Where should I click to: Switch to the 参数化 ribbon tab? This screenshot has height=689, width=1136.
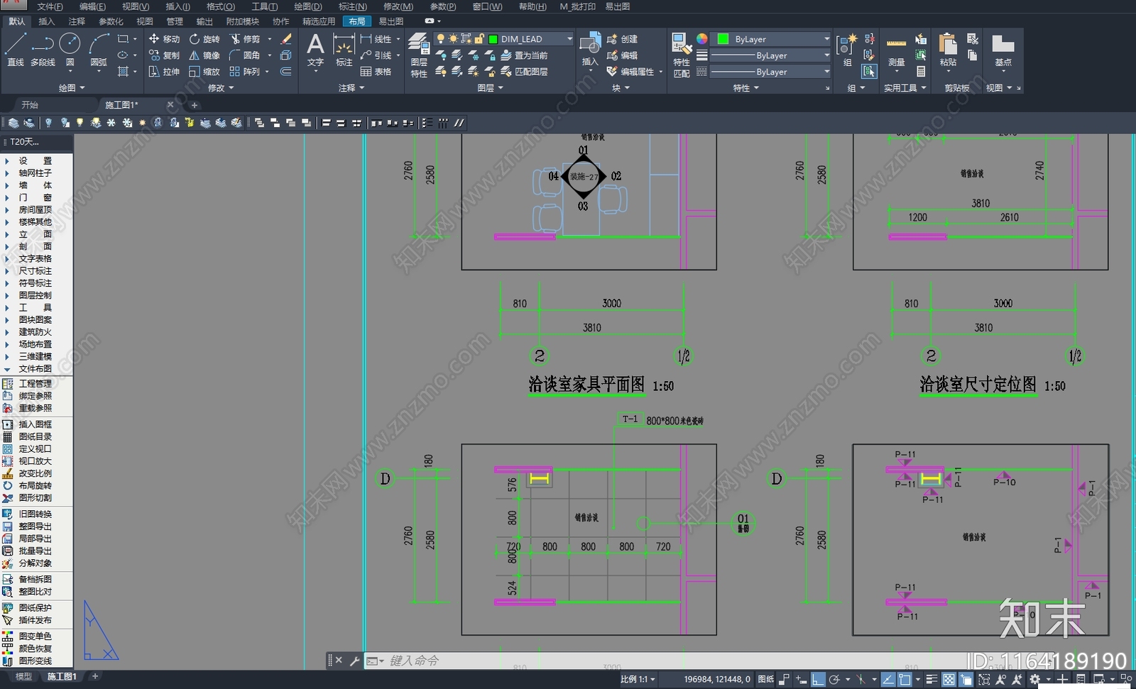(111, 21)
